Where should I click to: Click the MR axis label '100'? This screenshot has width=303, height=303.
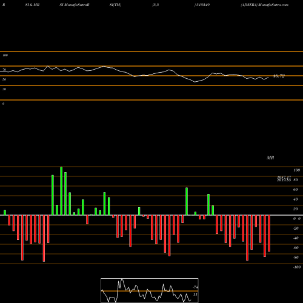tap(297, 170)
